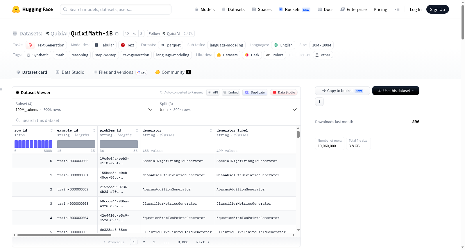Screen dimensions: 465x250
Task: Focus the search models, datasets, users field
Action: (x=116, y=9)
